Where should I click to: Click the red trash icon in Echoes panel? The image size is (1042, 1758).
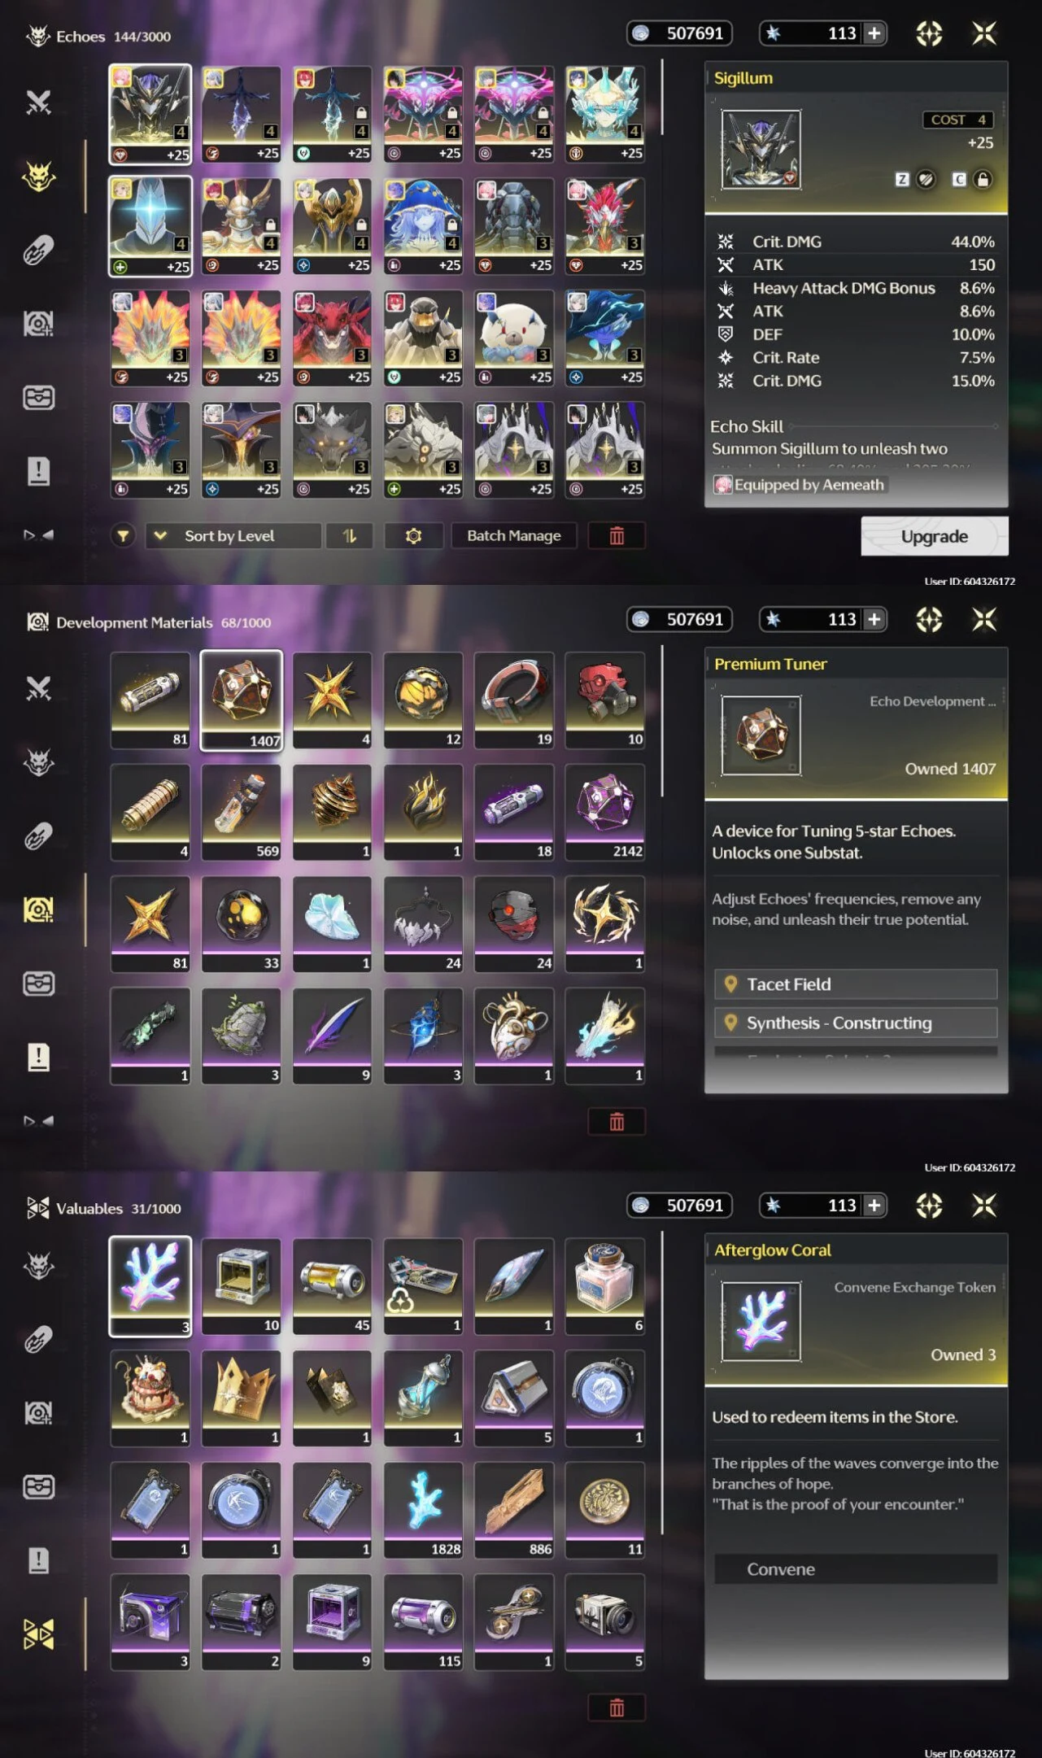pyautogui.click(x=617, y=535)
